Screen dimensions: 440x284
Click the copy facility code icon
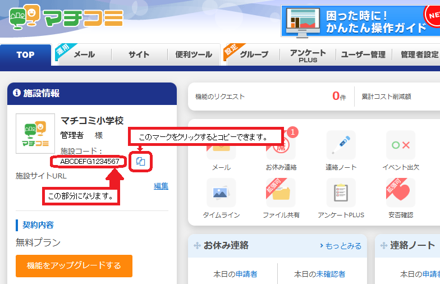[141, 162]
